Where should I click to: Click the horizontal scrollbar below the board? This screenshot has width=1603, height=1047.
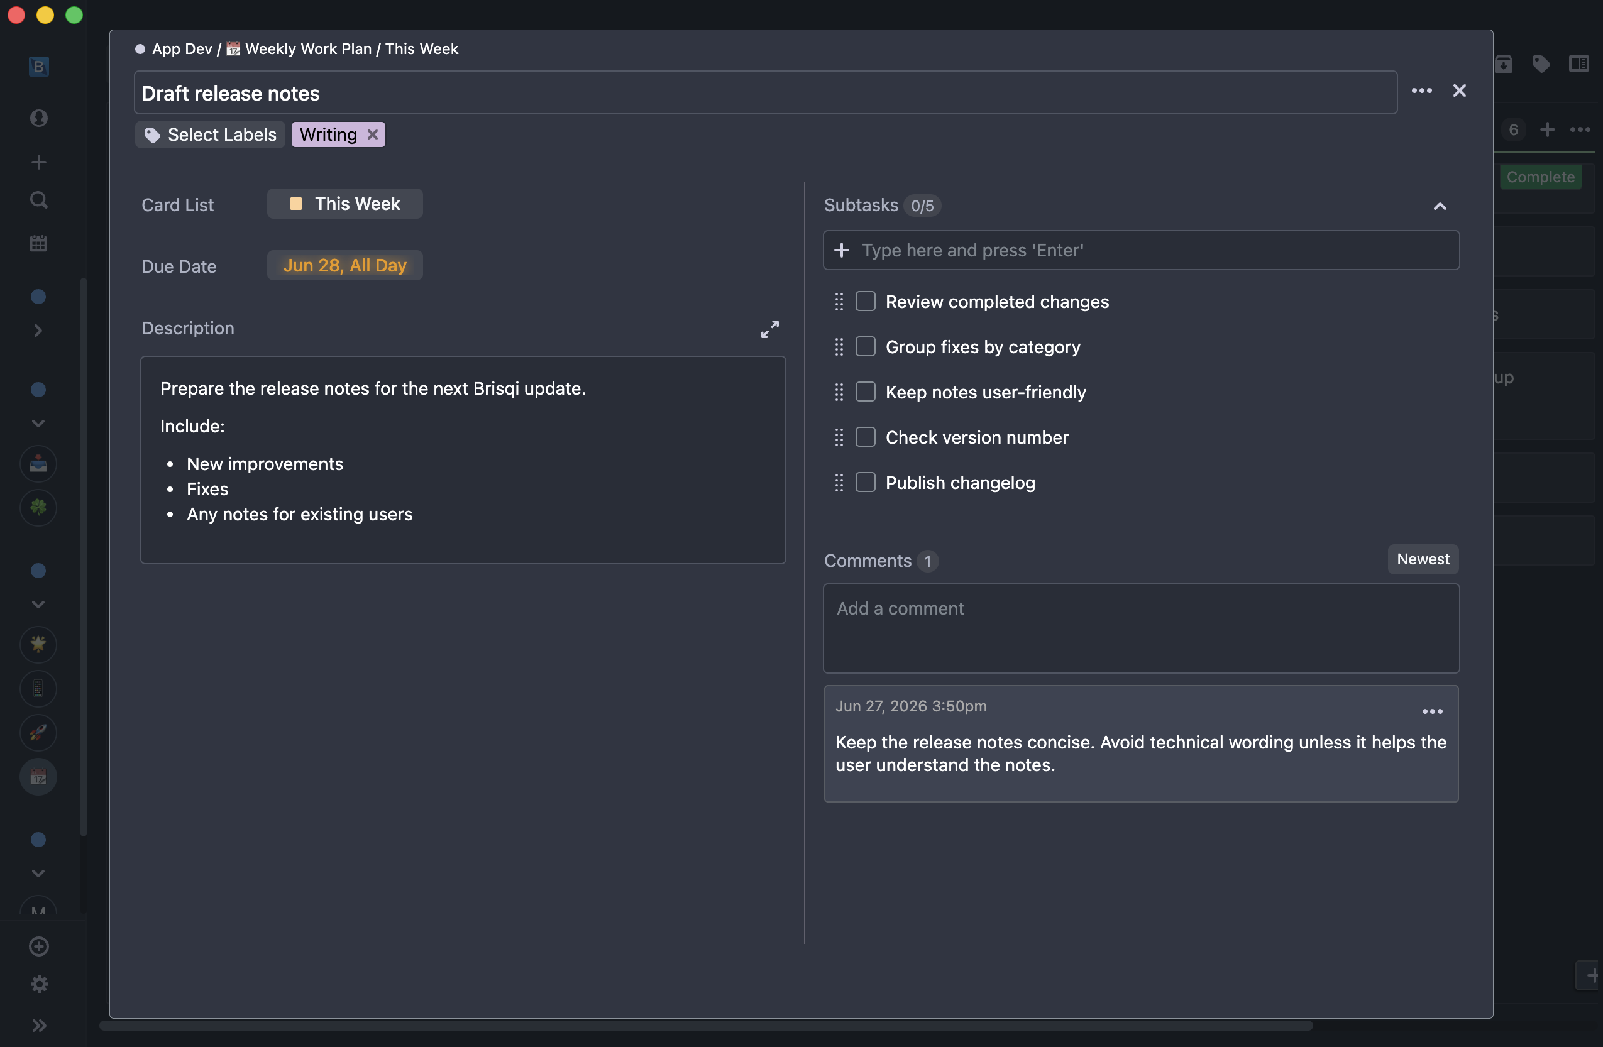click(706, 1026)
